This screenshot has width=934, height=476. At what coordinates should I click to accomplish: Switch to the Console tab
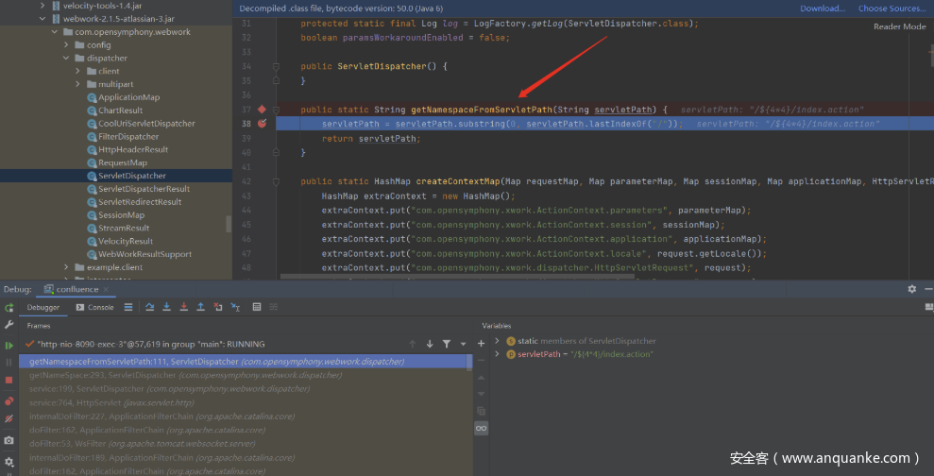click(x=94, y=307)
